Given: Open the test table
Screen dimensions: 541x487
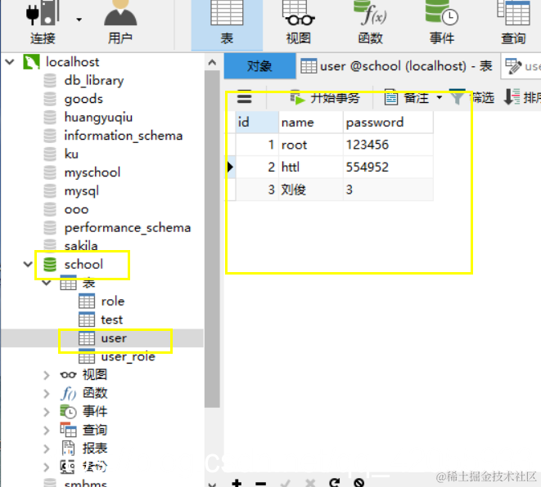Looking at the screenshot, I should [x=111, y=320].
